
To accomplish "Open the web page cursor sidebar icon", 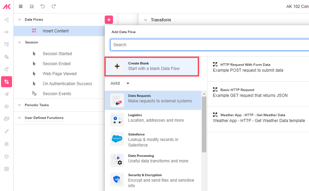I will point(7,44).
